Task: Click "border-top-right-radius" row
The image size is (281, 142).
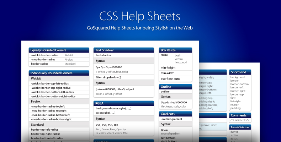Action: coord(59,134)
